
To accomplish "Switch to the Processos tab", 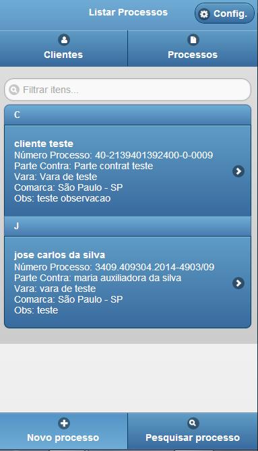I will tap(193, 49).
